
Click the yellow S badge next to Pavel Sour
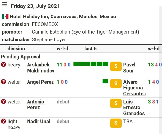[x=116, y=66]
